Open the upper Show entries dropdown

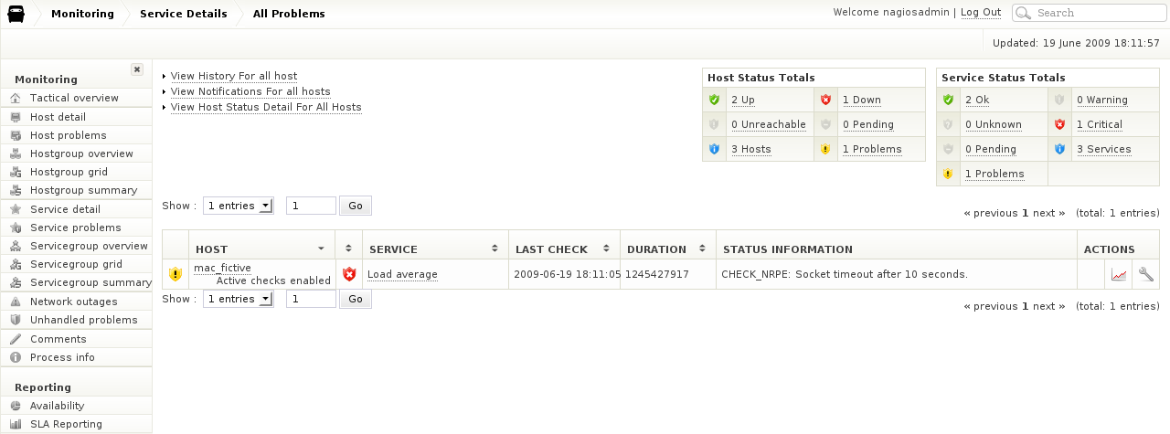pyautogui.click(x=239, y=206)
